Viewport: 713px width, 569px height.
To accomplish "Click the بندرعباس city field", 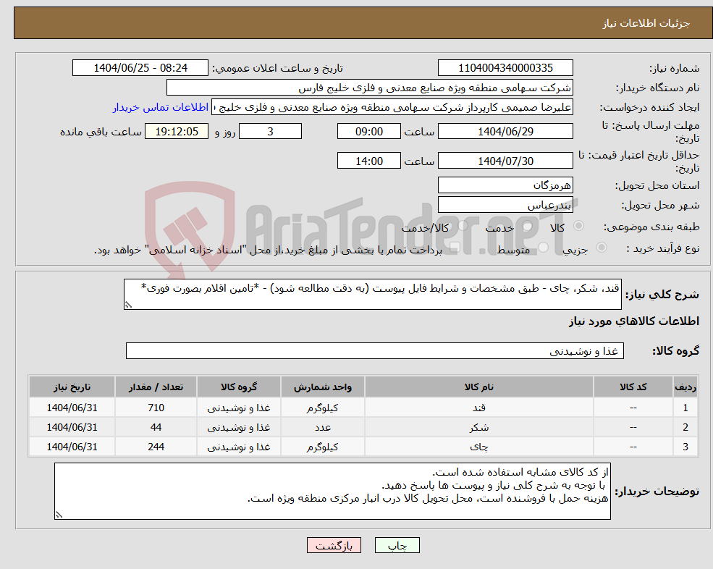I will coord(505,204).
